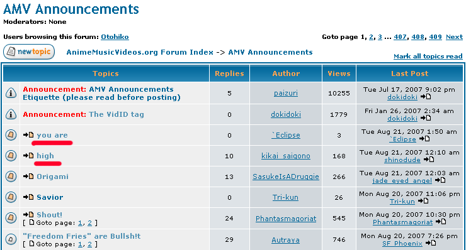The height and width of the screenshot is (250, 466).
Task: Click folder status icon for Savior row
Action: (x=11, y=197)
